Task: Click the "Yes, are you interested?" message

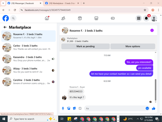Action: (x=139, y=62)
